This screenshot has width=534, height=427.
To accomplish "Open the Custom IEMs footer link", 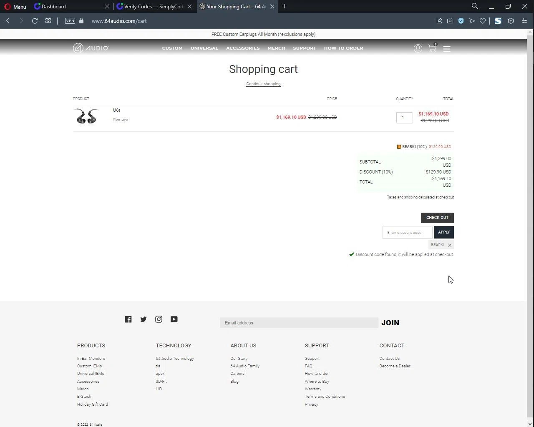I will coord(89,366).
